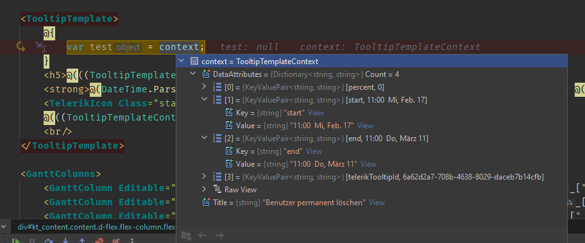Click the Raw View stack icon

[x=217, y=189]
